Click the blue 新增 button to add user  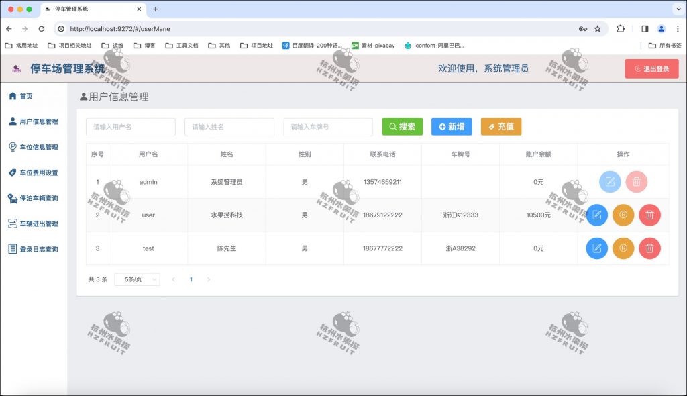452,127
